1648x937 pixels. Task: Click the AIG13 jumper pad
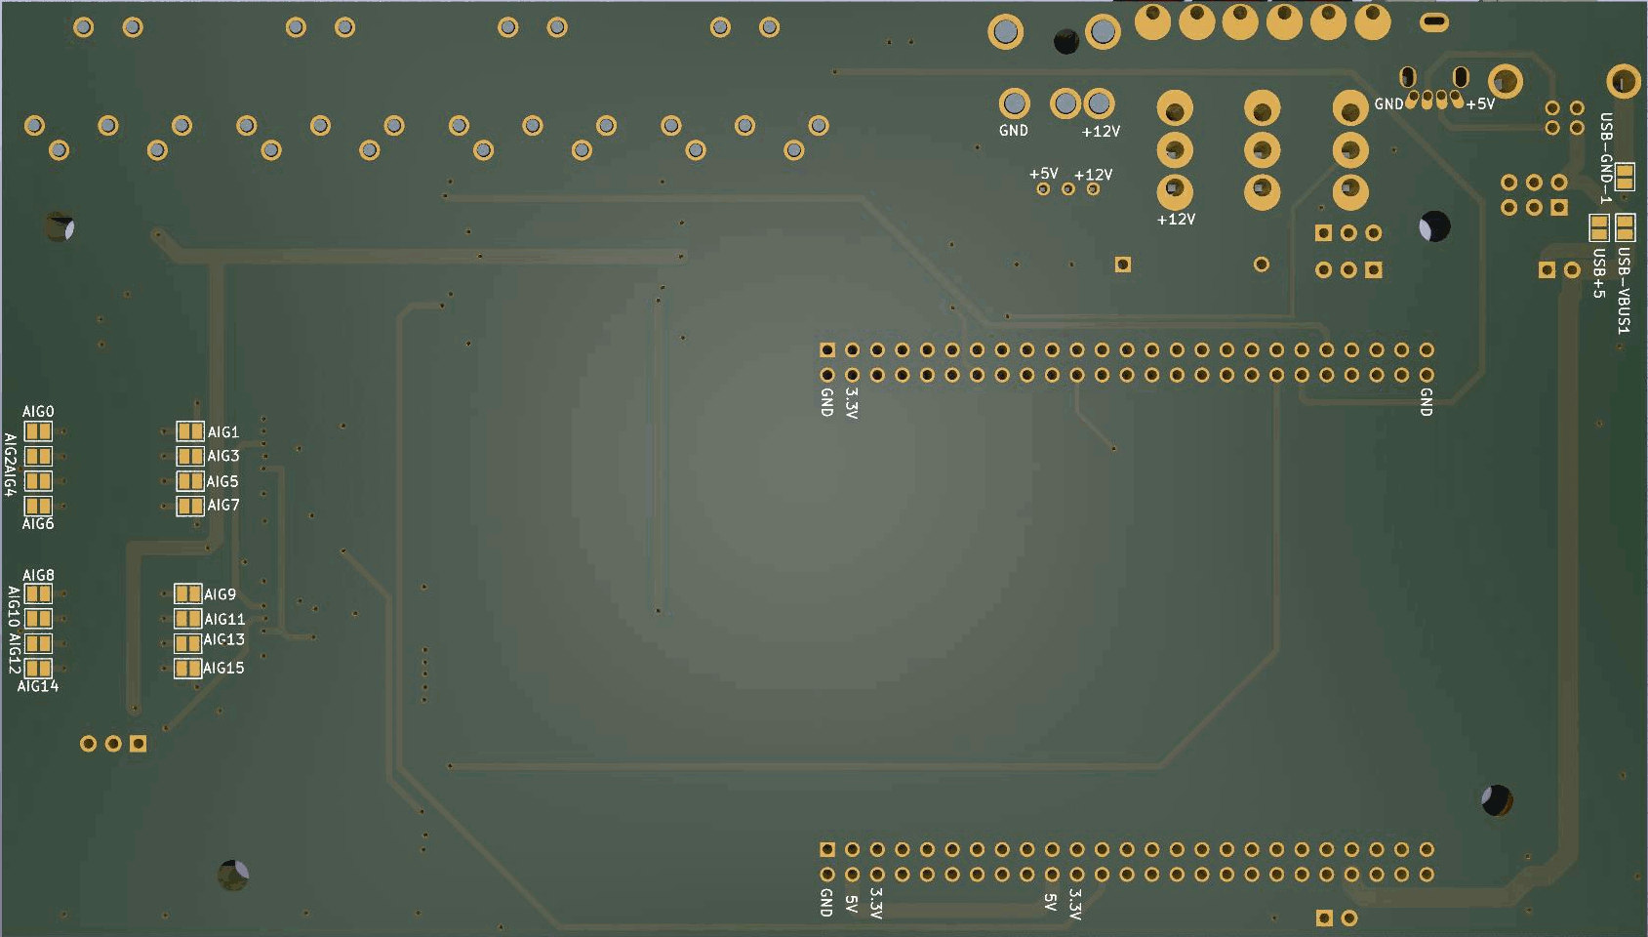coord(187,643)
